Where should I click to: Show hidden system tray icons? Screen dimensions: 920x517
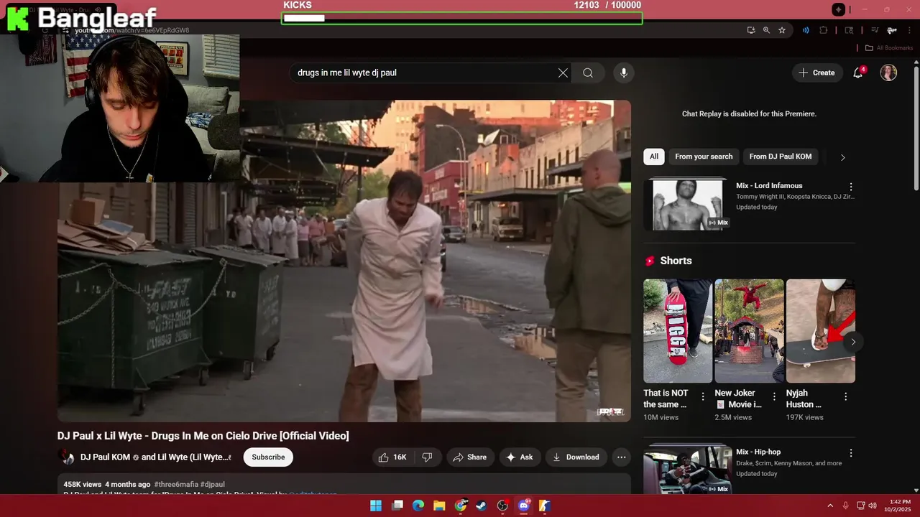(x=830, y=506)
